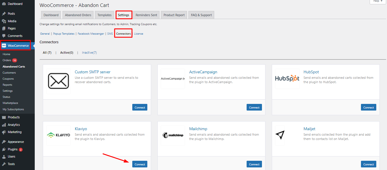This screenshot has width=387, height=170.
Task: Open WooCommerce Reports submenu item
Action: click(8, 85)
